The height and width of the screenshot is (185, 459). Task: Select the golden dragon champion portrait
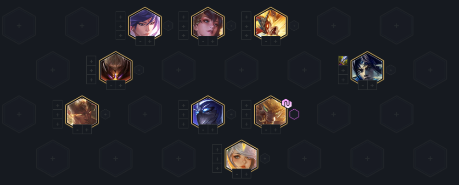(x=271, y=23)
